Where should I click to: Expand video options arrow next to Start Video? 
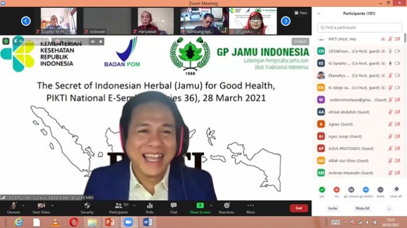[x=53, y=205]
